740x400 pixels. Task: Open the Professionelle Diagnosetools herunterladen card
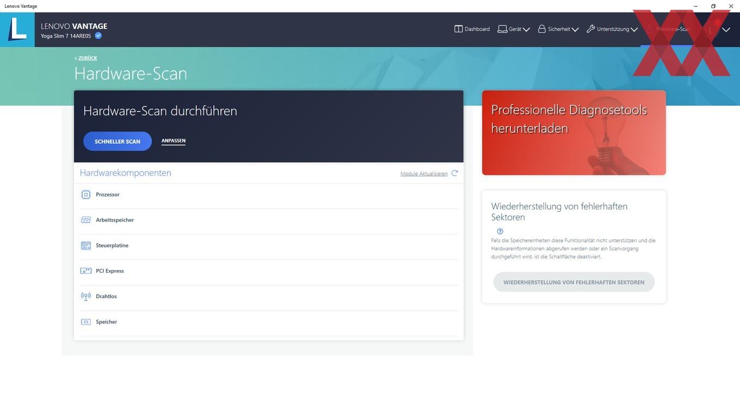[574, 133]
